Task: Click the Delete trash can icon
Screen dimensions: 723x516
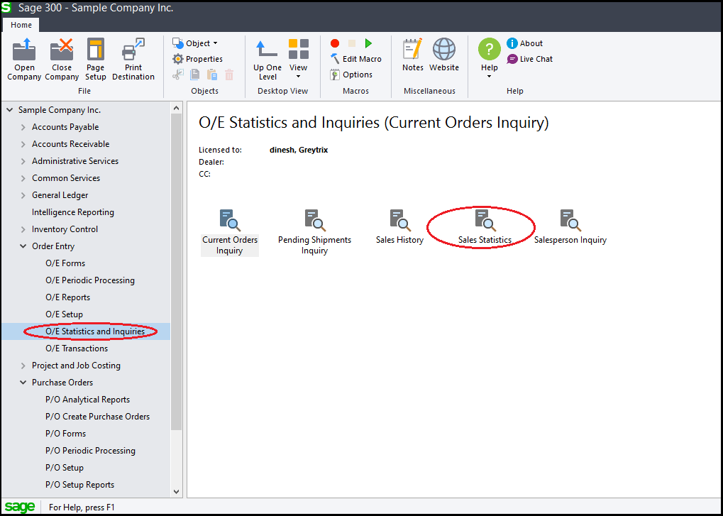Action: pos(229,75)
